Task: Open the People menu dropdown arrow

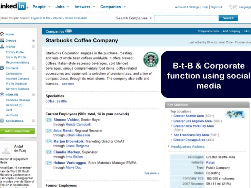Action: click(x=49, y=7)
